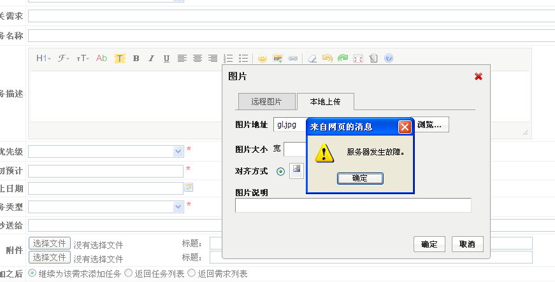Align text right in editor

point(213,59)
